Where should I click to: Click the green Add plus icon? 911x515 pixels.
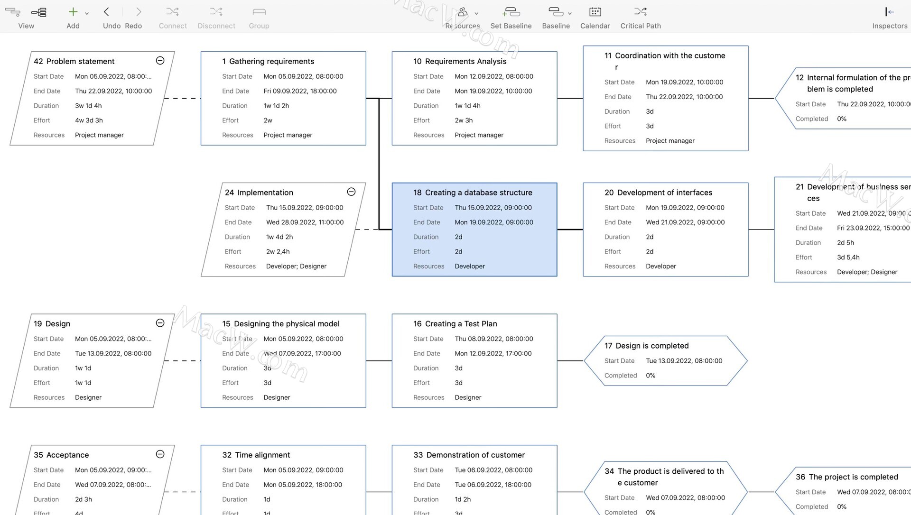point(73,12)
